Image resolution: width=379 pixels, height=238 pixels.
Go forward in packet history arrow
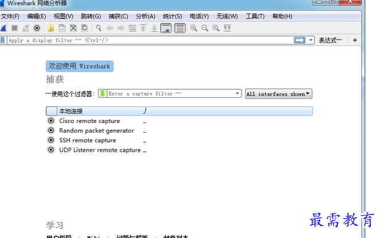(121, 28)
